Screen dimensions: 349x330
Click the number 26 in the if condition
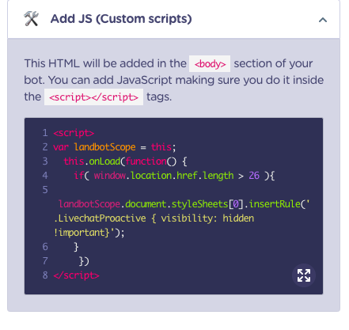tap(254, 176)
